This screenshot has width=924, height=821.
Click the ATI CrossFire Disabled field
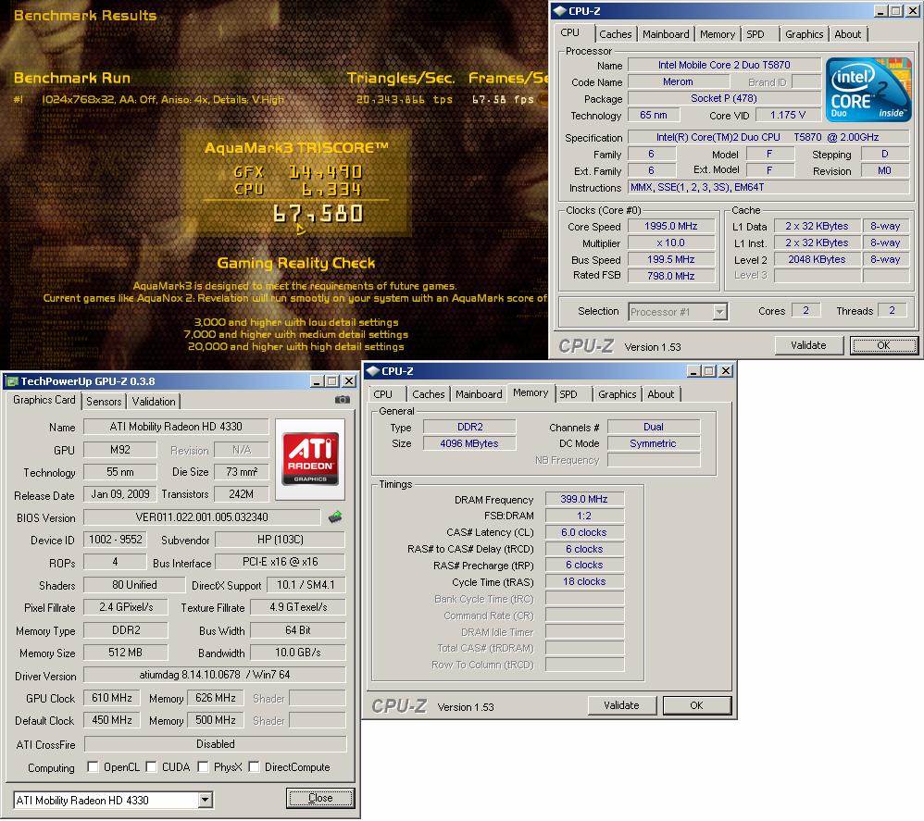[215, 744]
